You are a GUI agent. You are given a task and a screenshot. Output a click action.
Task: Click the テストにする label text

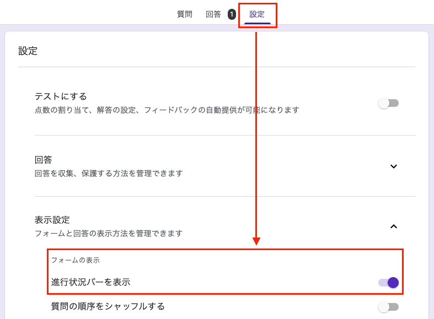pyautogui.click(x=61, y=96)
